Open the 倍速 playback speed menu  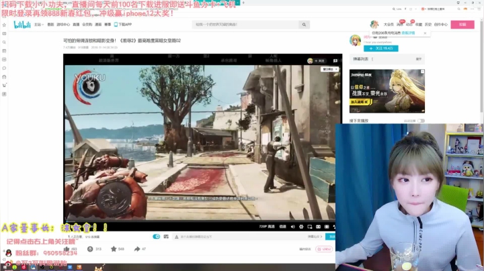[282, 227]
